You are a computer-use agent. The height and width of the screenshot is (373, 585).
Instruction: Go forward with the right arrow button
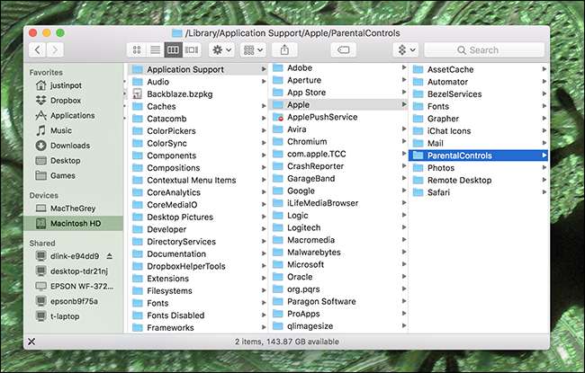point(55,50)
